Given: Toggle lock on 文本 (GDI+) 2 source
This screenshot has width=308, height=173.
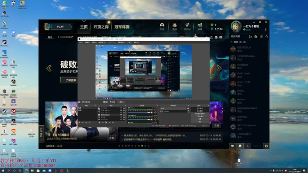Looking at the screenshot, I should tap(124, 110).
